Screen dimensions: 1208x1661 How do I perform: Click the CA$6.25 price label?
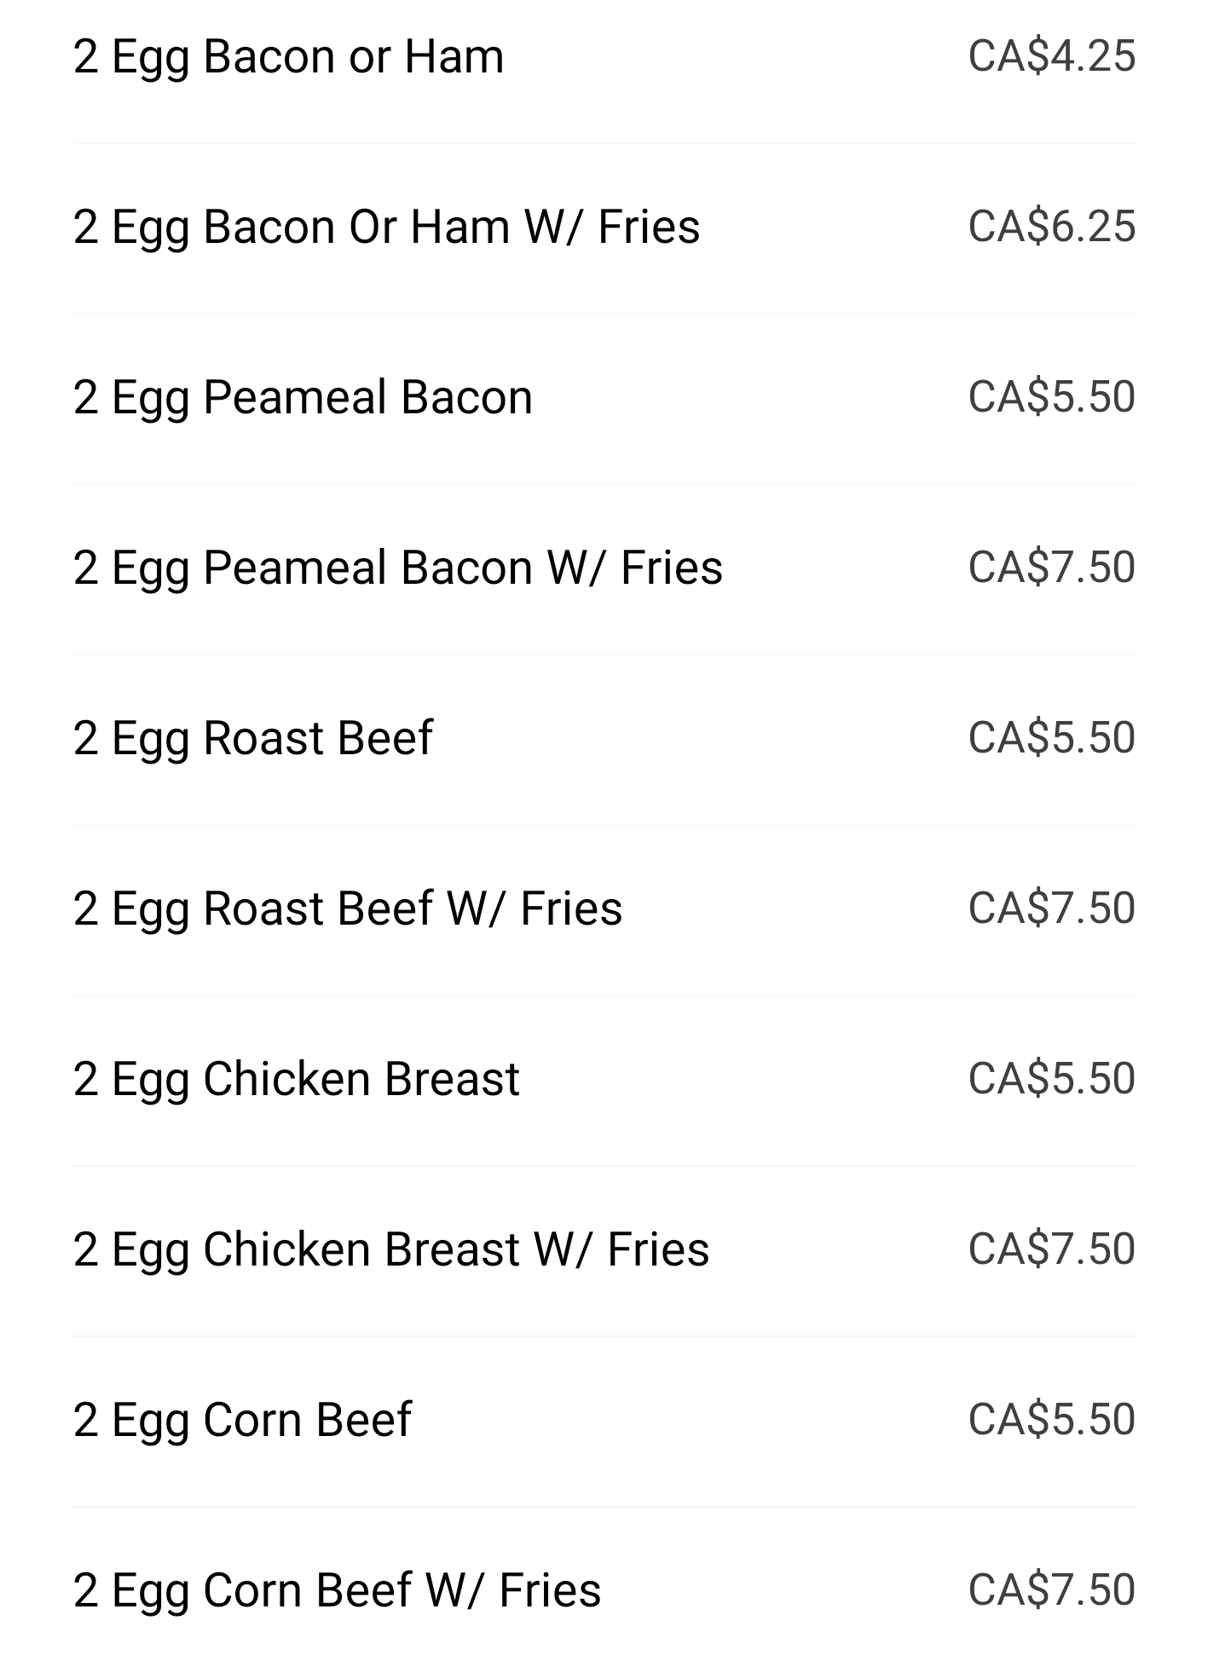pyautogui.click(x=1051, y=228)
